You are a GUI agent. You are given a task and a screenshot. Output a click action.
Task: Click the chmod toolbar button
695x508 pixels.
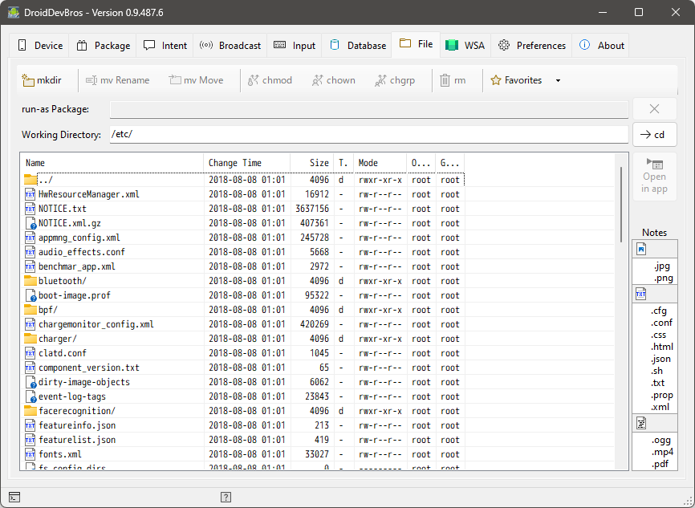point(270,80)
